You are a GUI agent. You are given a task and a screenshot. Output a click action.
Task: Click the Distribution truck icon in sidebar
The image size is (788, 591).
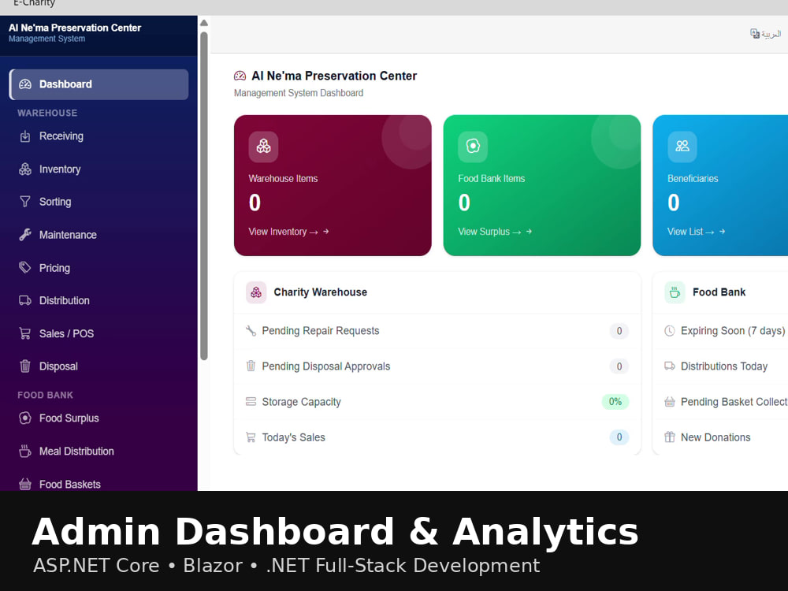coord(25,300)
